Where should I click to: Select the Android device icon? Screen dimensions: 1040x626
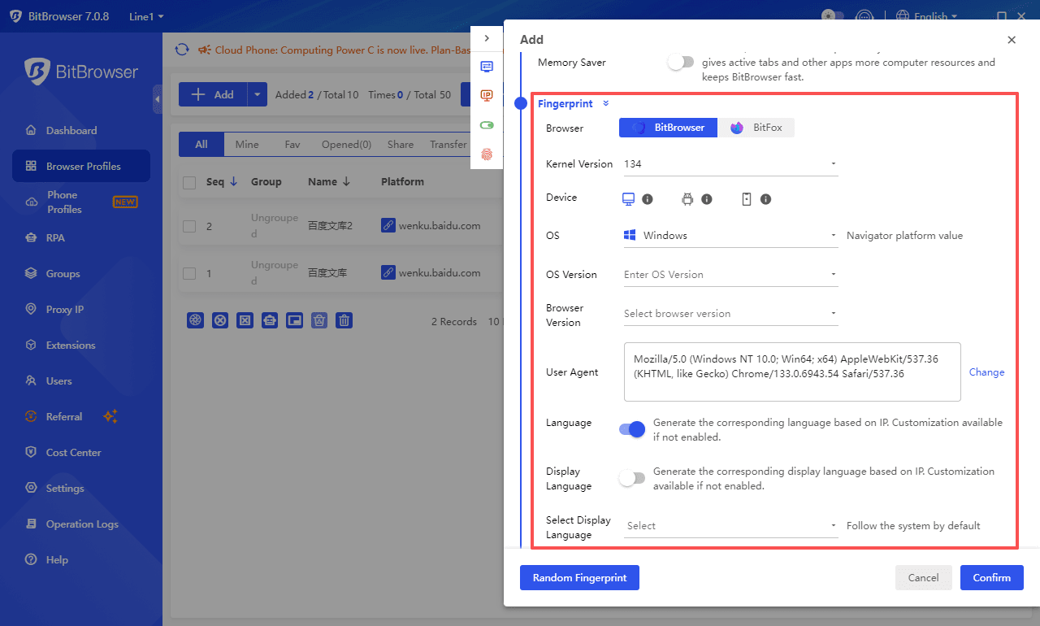[687, 199]
